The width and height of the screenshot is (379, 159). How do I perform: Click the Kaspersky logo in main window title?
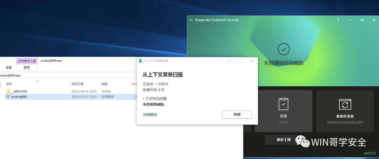191,20
